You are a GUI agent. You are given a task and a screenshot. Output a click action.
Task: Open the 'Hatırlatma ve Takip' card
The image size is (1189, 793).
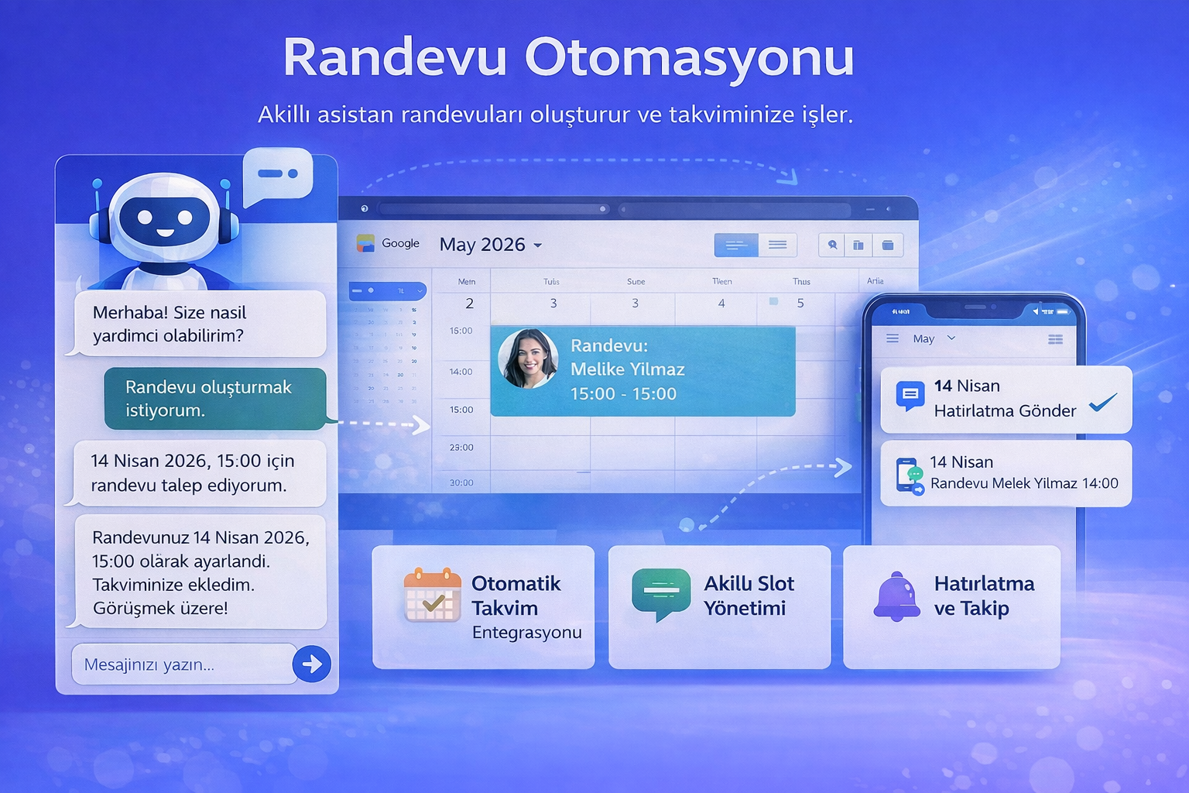[952, 607]
